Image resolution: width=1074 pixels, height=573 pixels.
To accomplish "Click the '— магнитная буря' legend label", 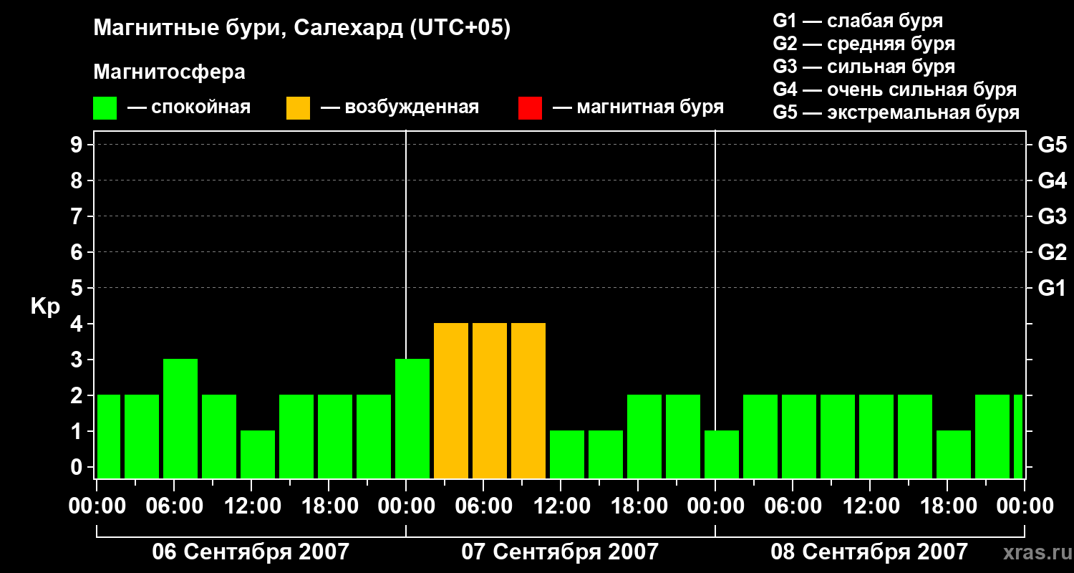I will pyautogui.click(x=639, y=108).
